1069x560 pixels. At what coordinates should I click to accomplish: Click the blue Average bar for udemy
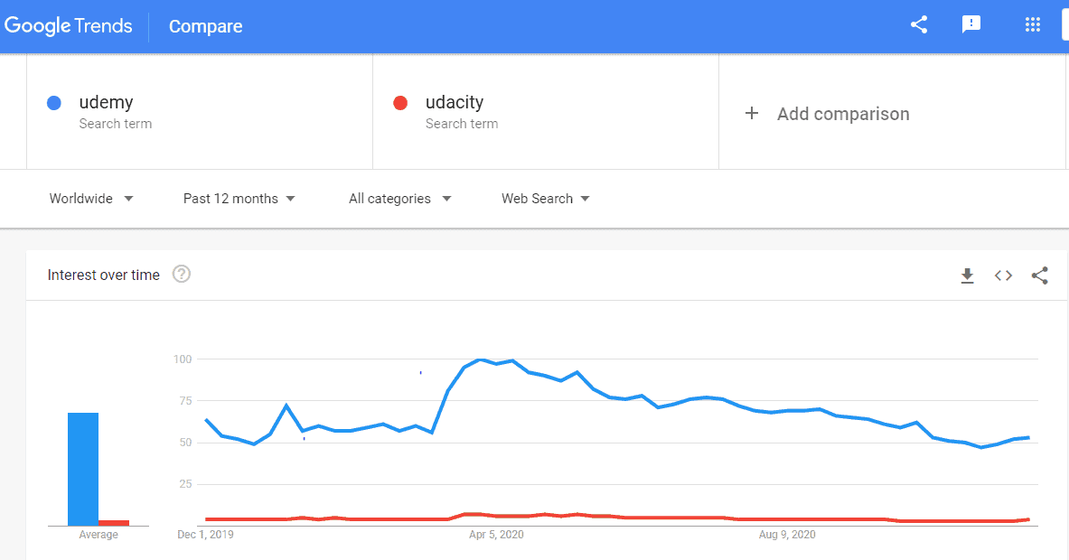tap(82, 469)
